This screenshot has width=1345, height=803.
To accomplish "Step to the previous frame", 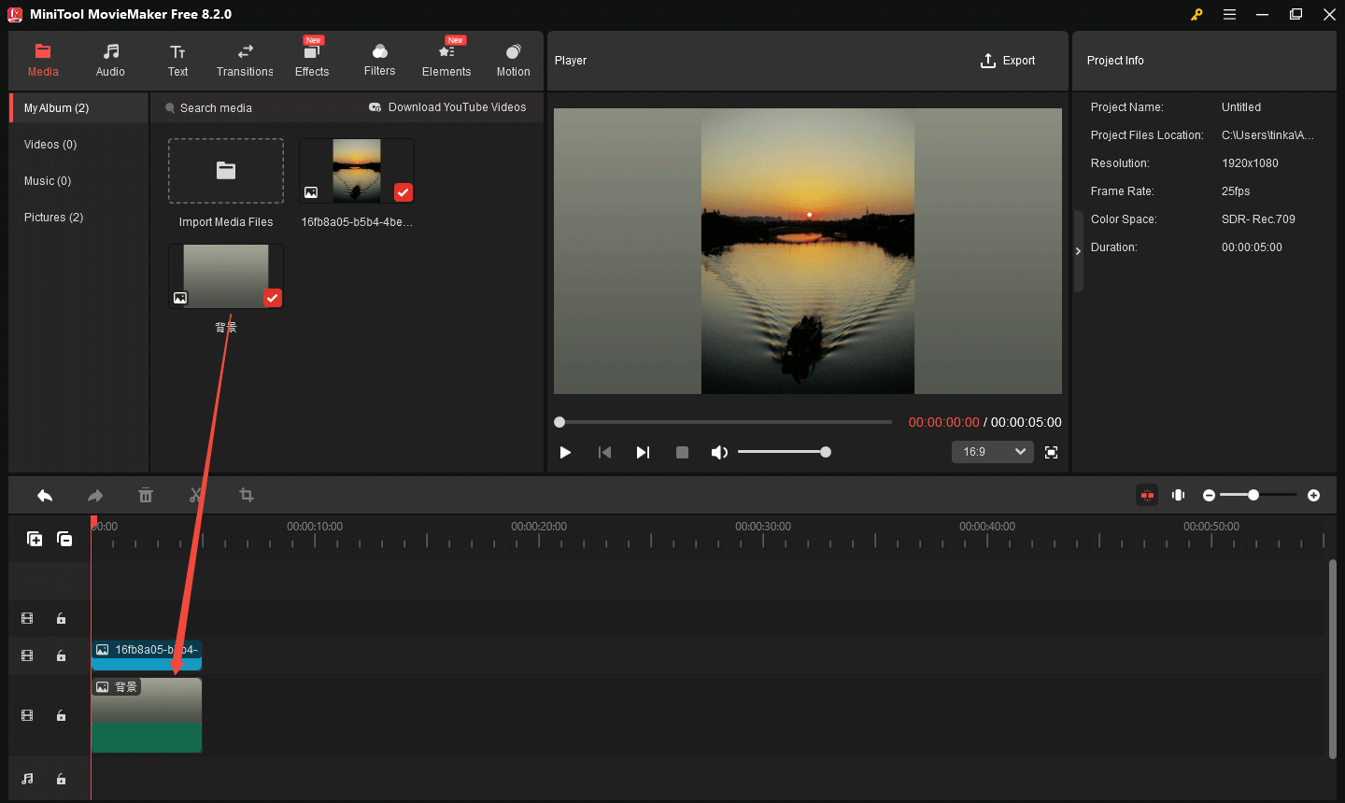I will (604, 452).
